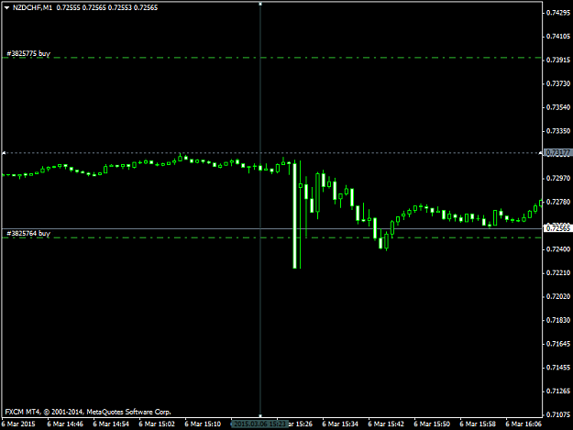Click the 0.71455 price axis label
This screenshot has height=430, width=573.
click(x=558, y=368)
